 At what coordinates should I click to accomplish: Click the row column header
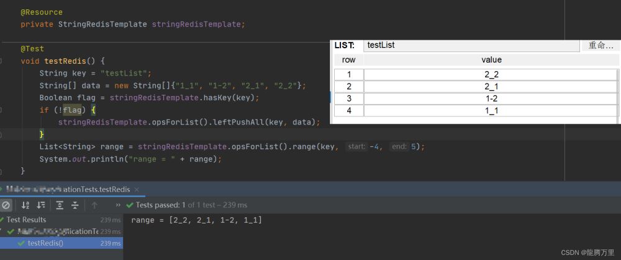[x=349, y=60]
